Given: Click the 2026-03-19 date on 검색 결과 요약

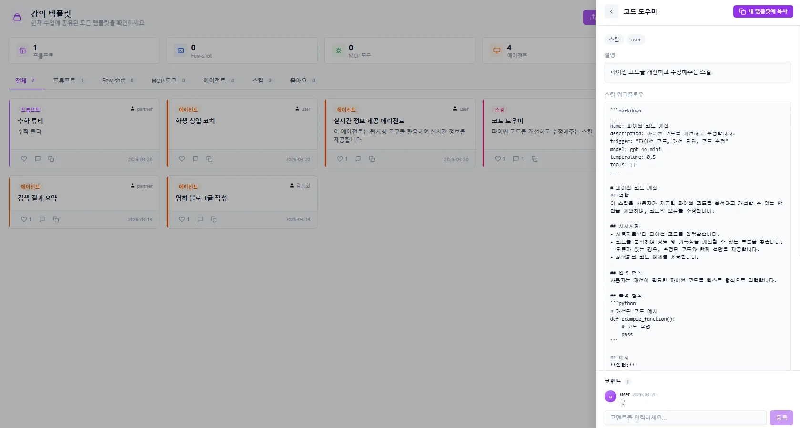Looking at the screenshot, I should (x=140, y=220).
